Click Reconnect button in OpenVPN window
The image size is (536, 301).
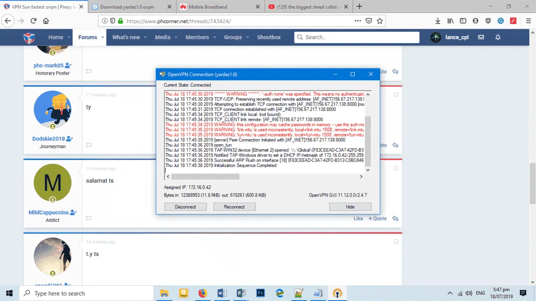[x=234, y=207]
